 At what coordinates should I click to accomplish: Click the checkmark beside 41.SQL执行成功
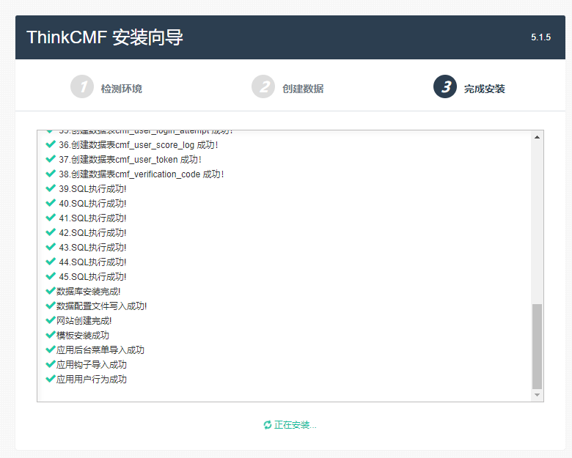pyautogui.click(x=51, y=218)
